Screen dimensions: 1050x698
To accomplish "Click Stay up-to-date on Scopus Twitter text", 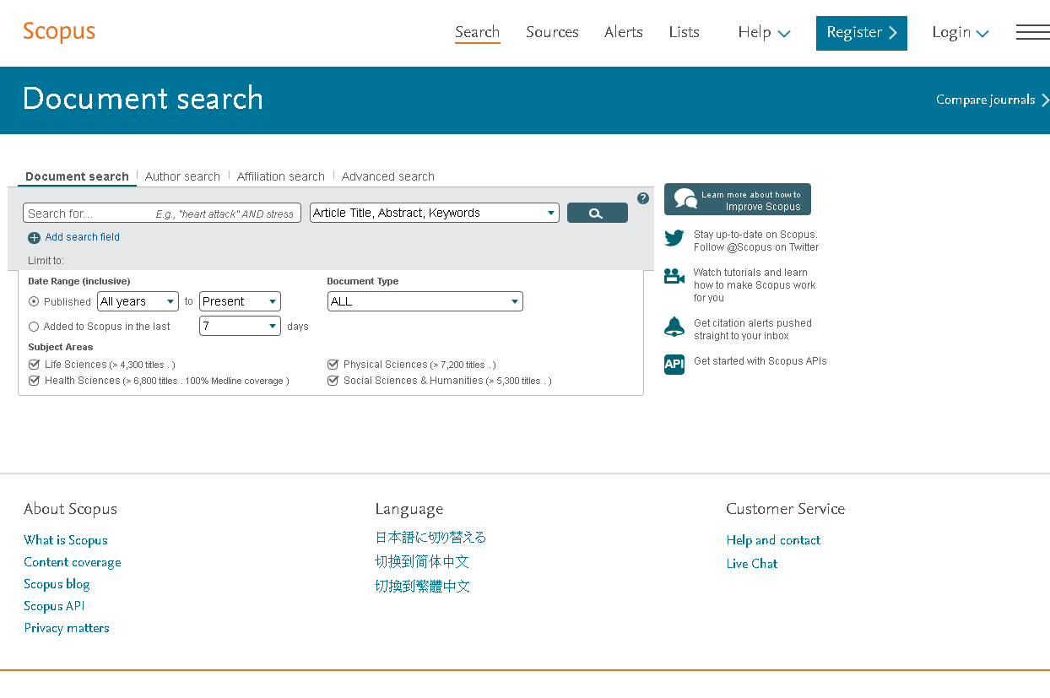I will coord(756,241).
